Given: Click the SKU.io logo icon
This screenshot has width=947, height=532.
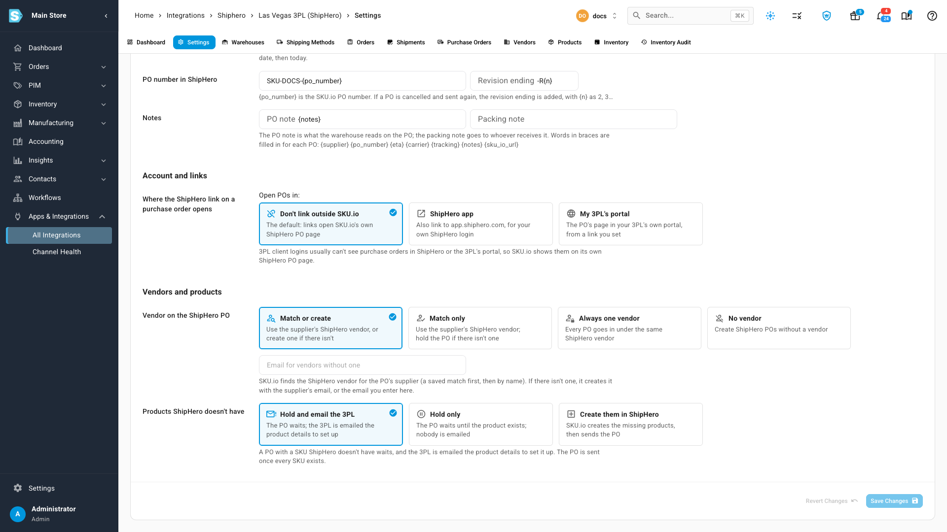Looking at the screenshot, I should [x=16, y=16].
